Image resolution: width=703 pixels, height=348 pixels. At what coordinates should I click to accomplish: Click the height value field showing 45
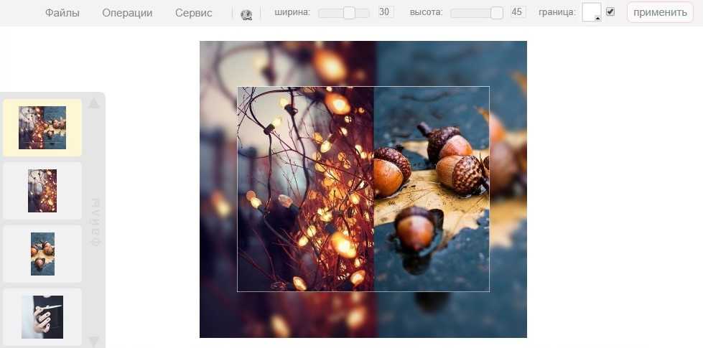pos(518,12)
